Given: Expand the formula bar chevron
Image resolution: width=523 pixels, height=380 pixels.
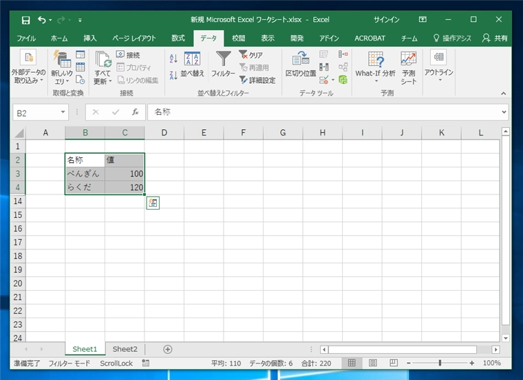Looking at the screenshot, I should (x=504, y=112).
